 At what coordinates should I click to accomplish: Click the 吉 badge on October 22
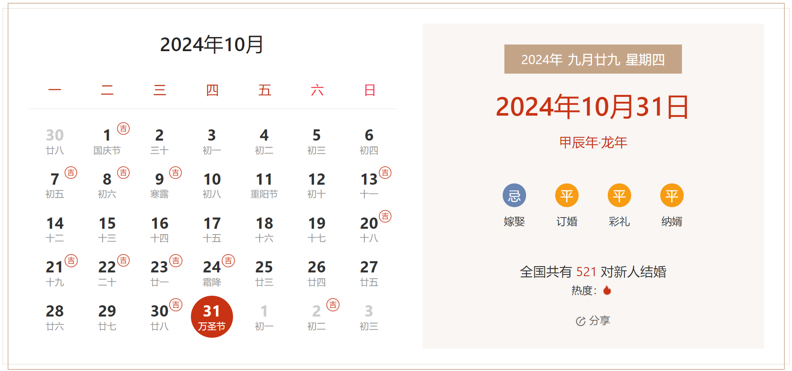point(123,261)
